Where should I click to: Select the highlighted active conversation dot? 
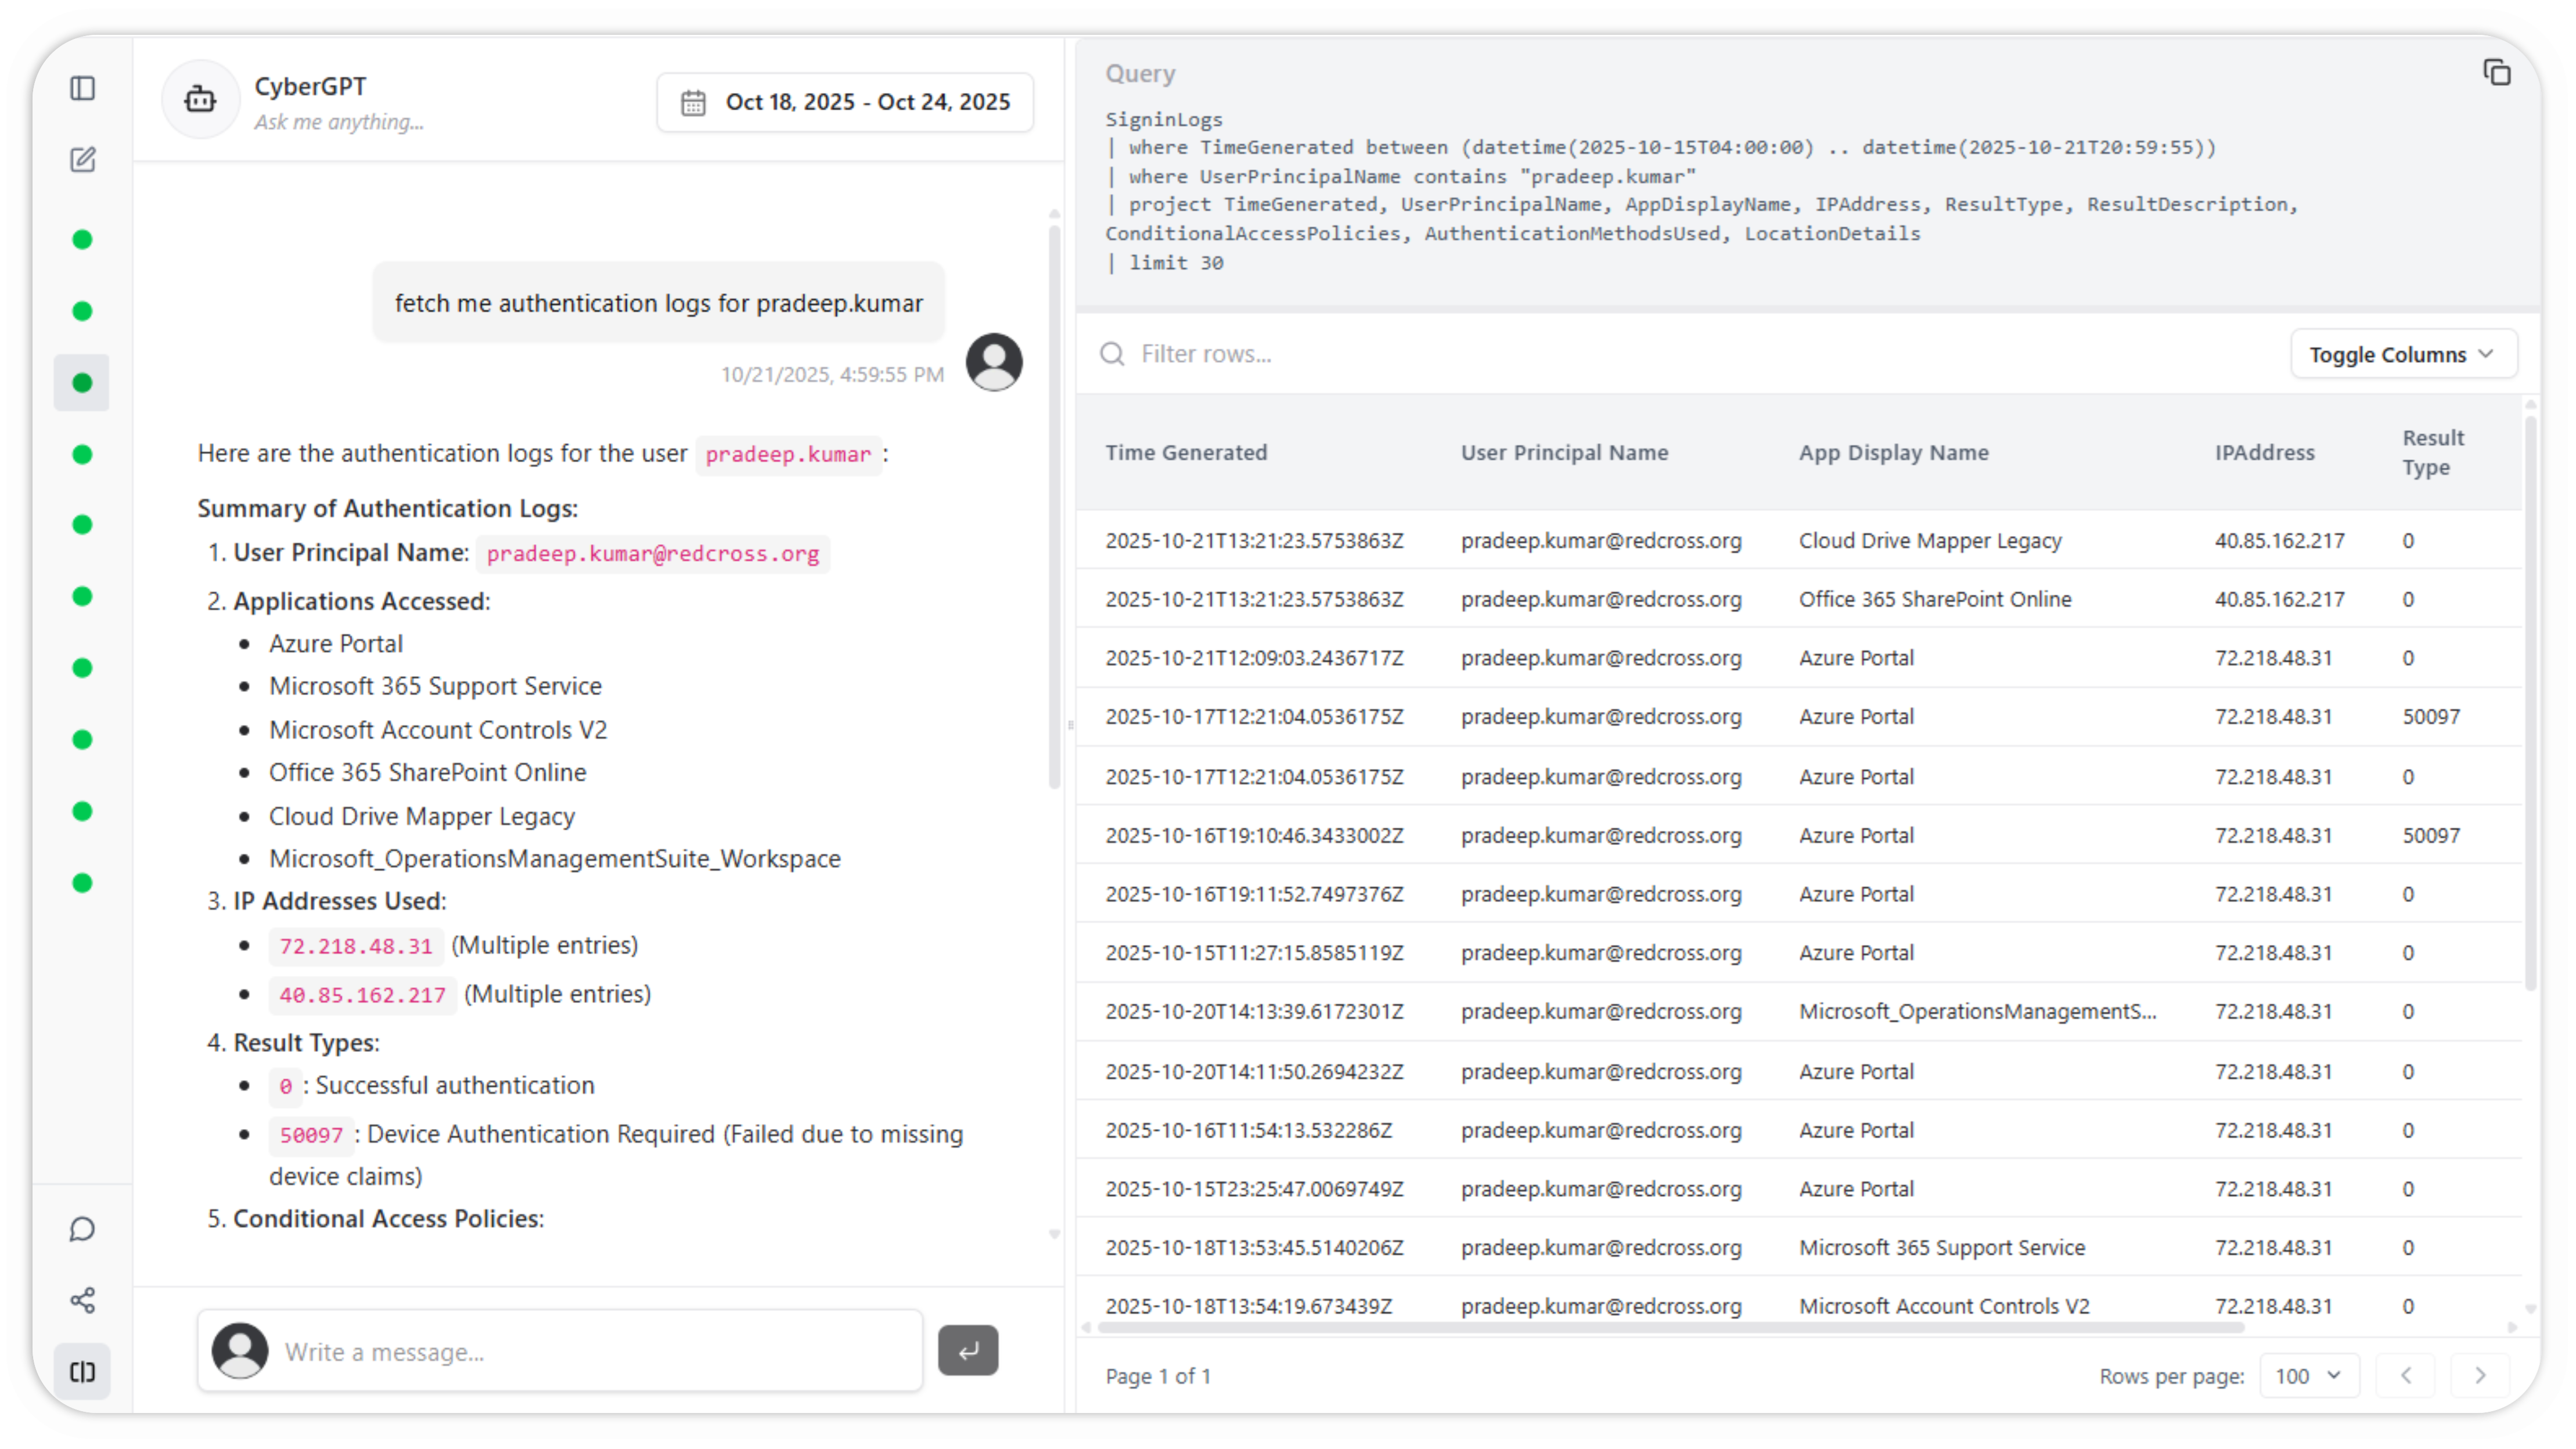point(83,383)
